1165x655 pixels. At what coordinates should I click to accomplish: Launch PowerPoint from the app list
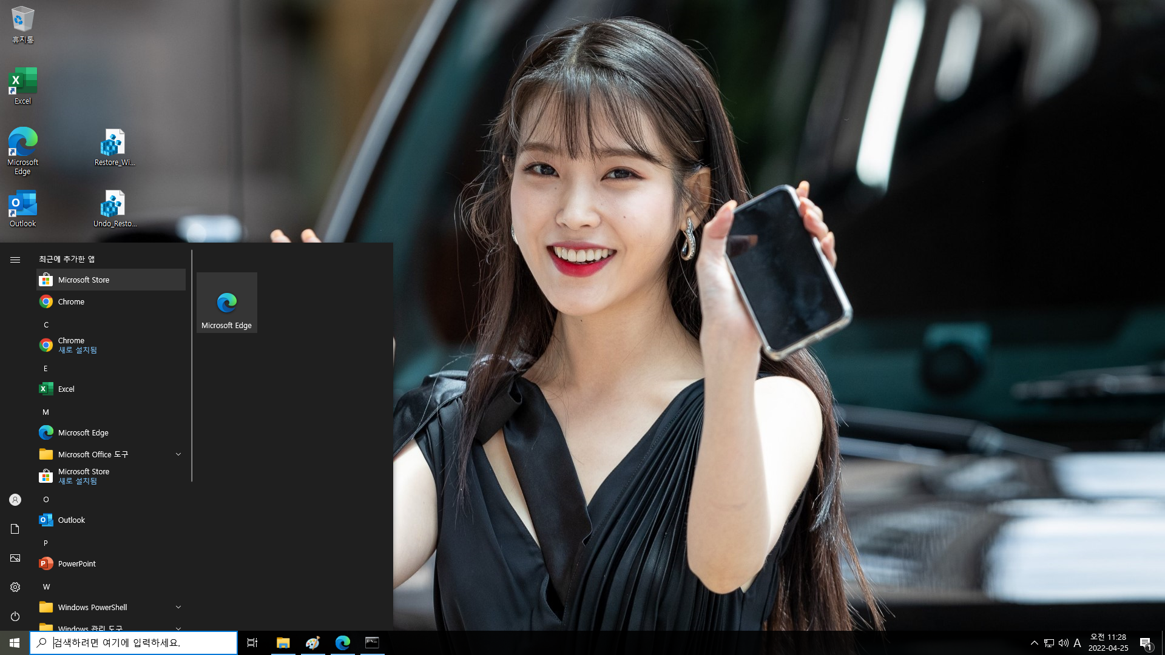pyautogui.click(x=111, y=563)
